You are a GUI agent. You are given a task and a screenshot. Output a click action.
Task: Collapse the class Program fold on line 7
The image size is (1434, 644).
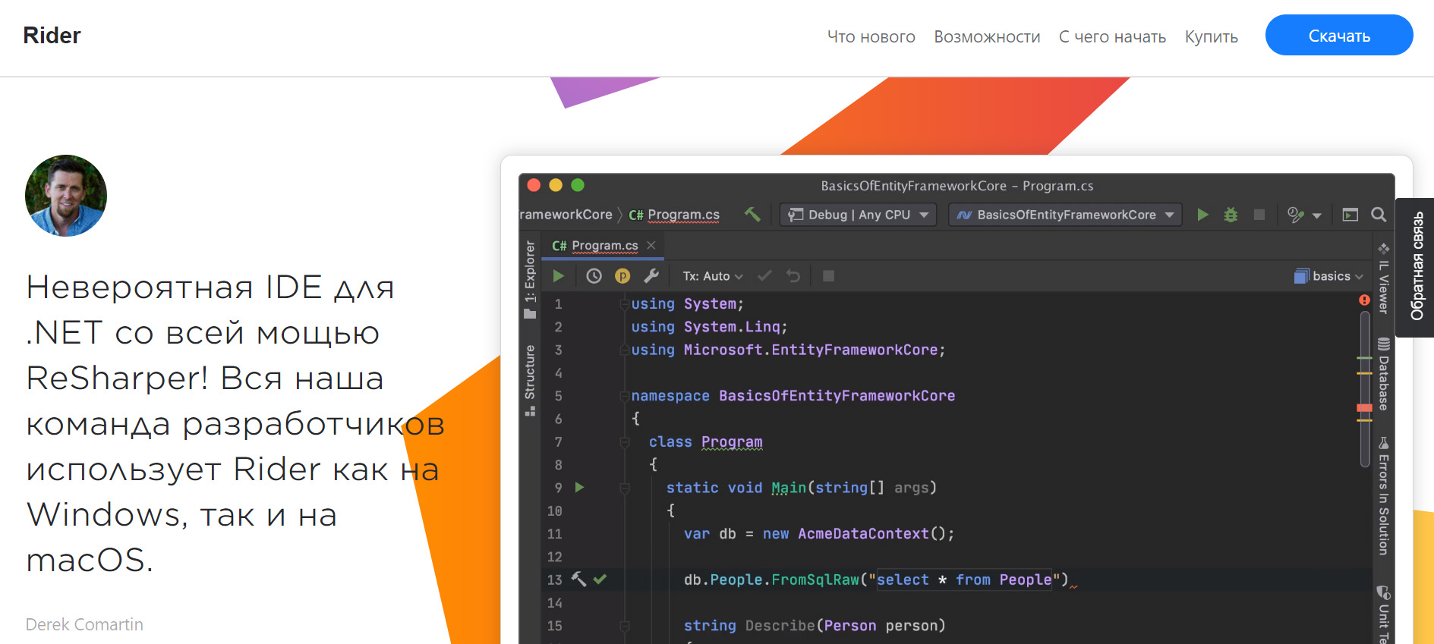pyautogui.click(x=625, y=441)
